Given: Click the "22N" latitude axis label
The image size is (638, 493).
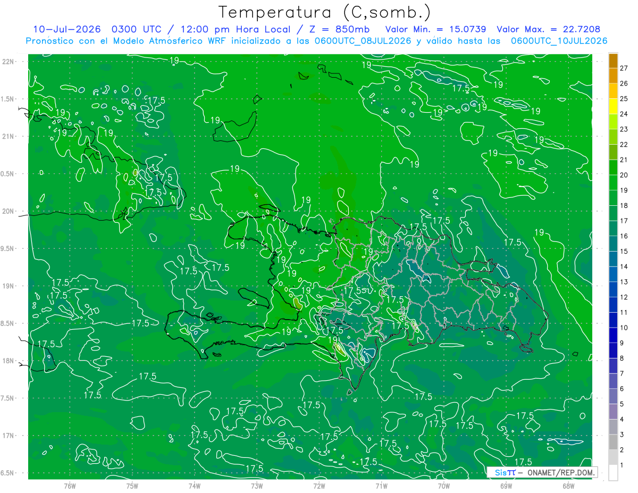Looking at the screenshot, I should click(7, 62).
